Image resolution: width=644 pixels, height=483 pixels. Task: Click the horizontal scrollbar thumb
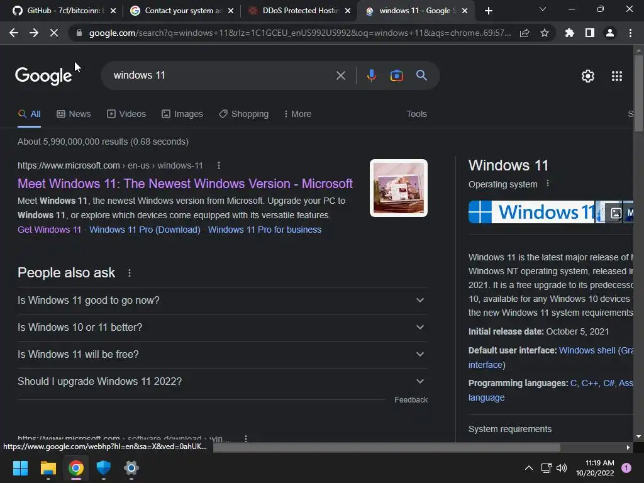click(x=387, y=447)
